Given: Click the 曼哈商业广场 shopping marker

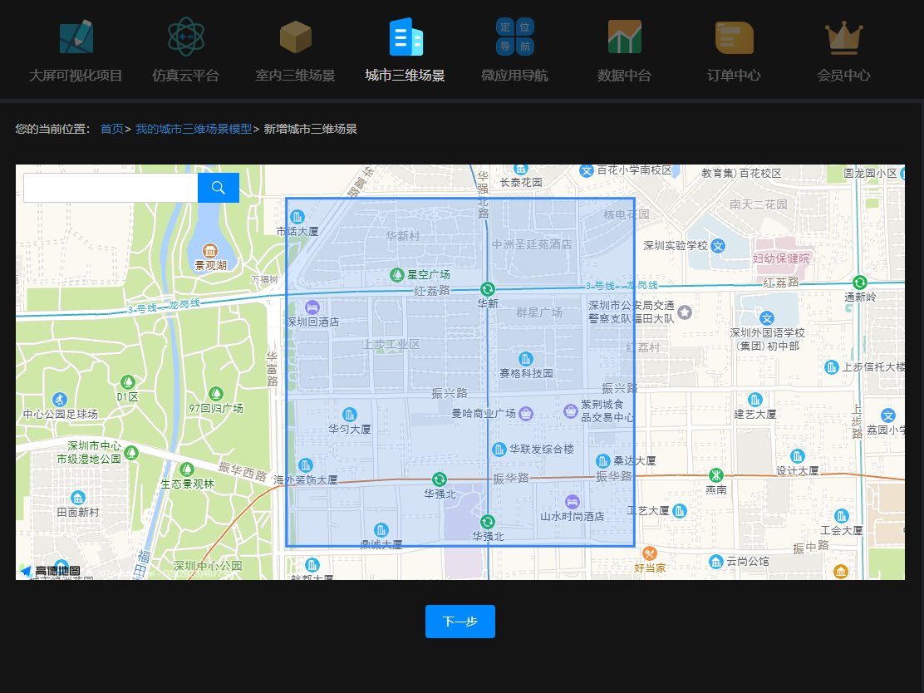Looking at the screenshot, I should (526, 413).
